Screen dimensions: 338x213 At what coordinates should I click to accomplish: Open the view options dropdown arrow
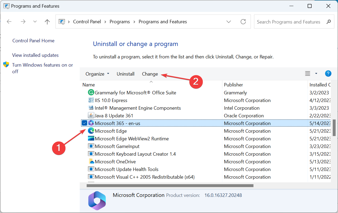316,74
